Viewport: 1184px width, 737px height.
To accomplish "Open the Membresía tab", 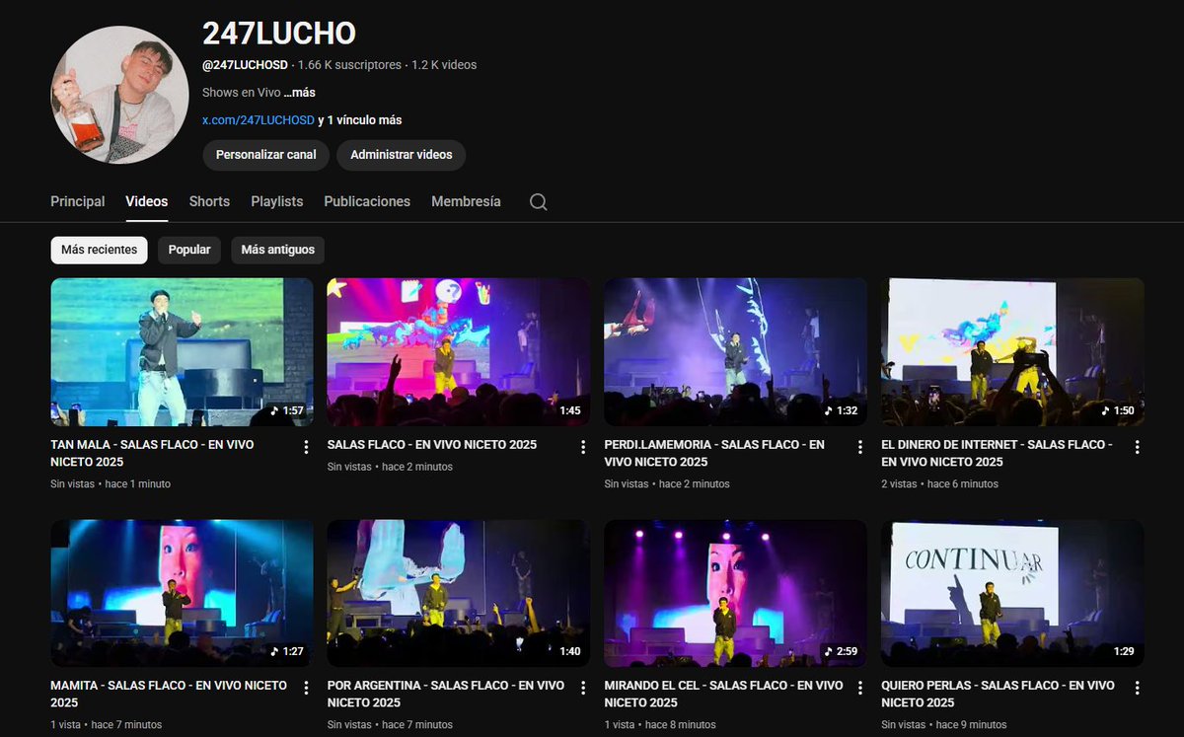I will 466,201.
